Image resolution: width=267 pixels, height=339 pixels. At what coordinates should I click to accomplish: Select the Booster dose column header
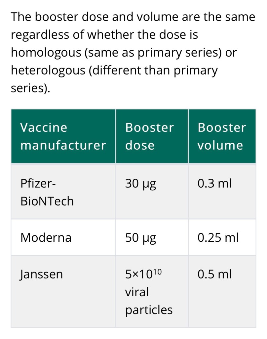pyautogui.click(x=149, y=136)
